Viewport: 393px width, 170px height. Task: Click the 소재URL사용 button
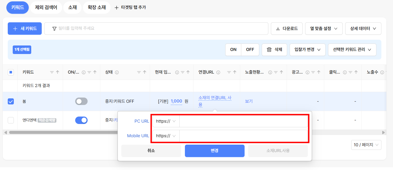tap(278, 151)
